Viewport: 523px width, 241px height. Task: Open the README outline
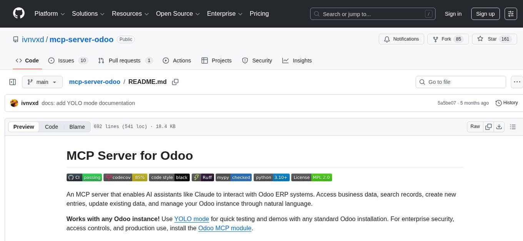[513, 126]
